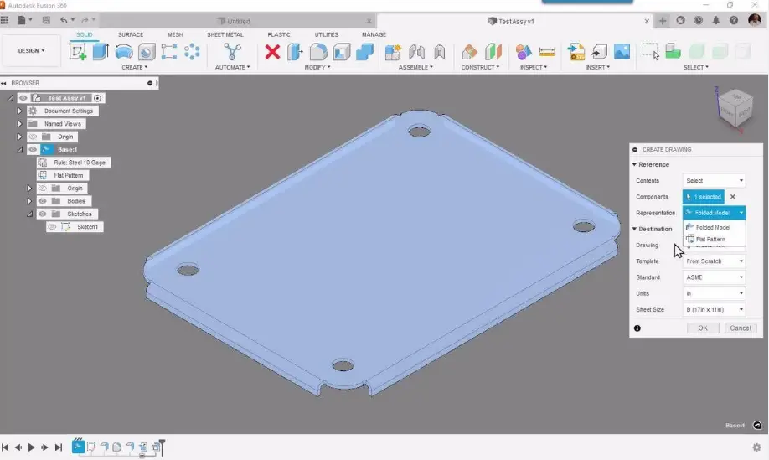The height and width of the screenshot is (460, 769).
Task: Collapse the Base:1 component node
Action: tap(19, 150)
